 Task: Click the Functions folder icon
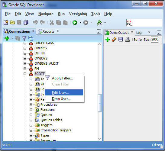pyautogui.click(x=37, y=110)
